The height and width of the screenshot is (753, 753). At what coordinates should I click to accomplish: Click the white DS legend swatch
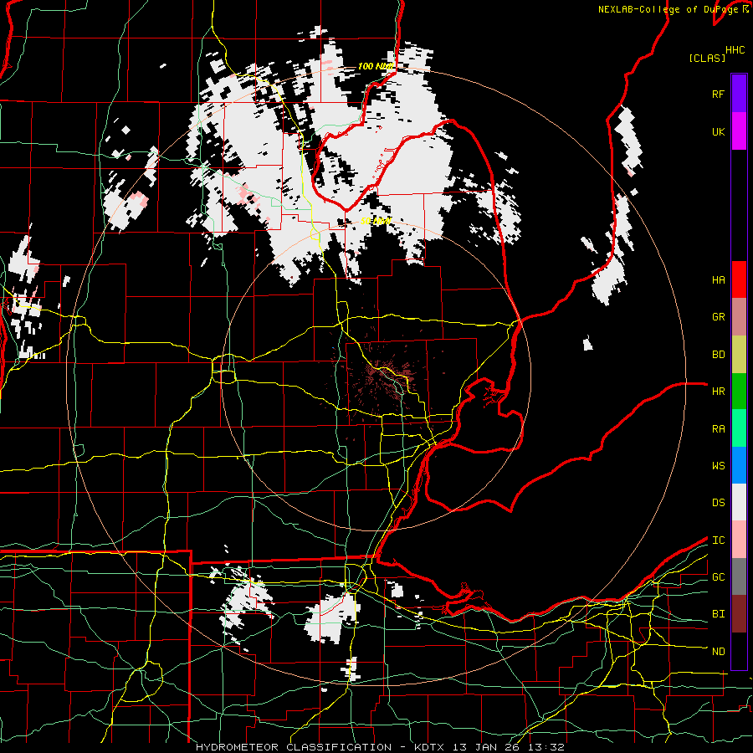(x=739, y=502)
